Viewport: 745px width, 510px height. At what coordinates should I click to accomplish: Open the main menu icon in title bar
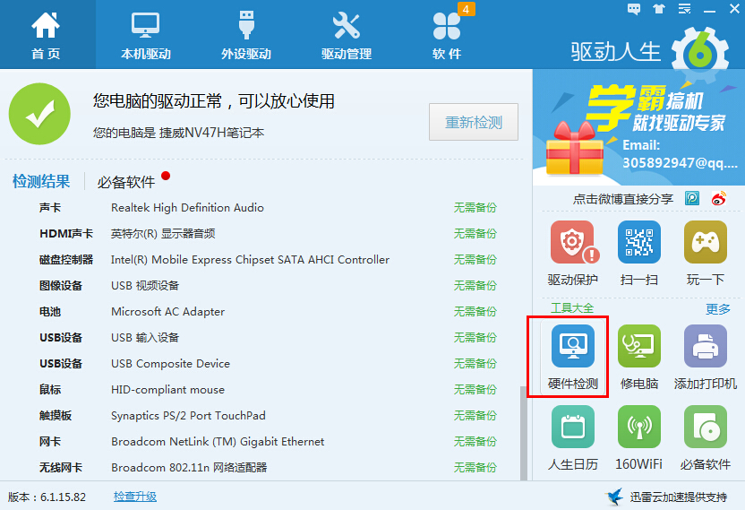(x=685, y=9)
